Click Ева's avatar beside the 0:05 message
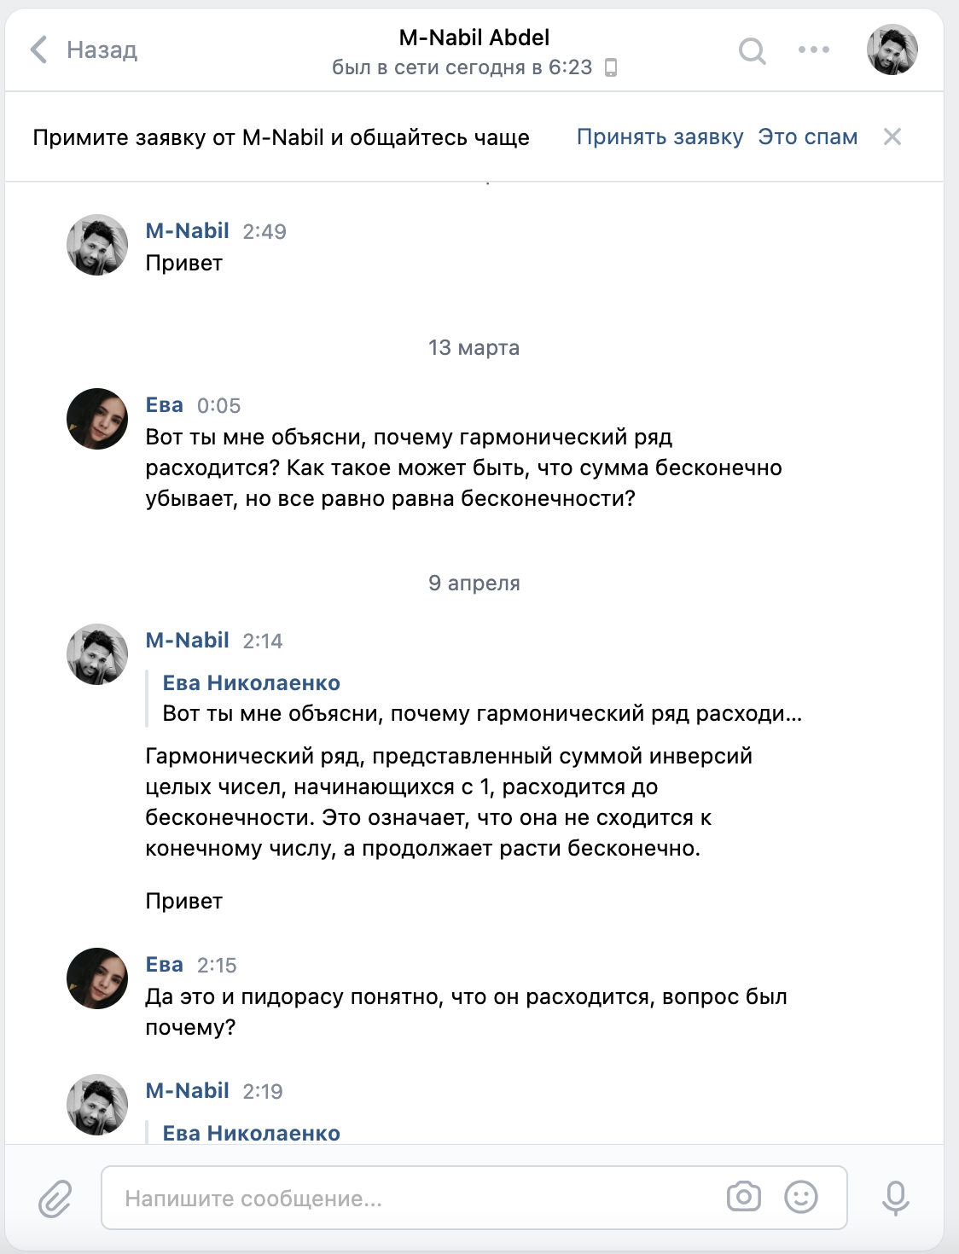Viewport: 959px width, 1254px height. 97,419
